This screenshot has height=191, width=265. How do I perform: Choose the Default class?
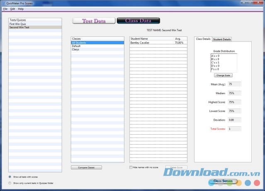click(x=76, y=46)
